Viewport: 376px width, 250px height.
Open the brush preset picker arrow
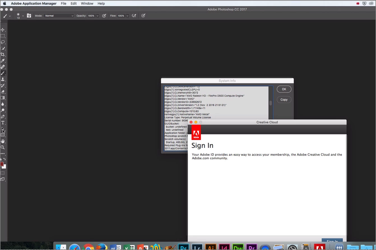[x=23, y=16]
